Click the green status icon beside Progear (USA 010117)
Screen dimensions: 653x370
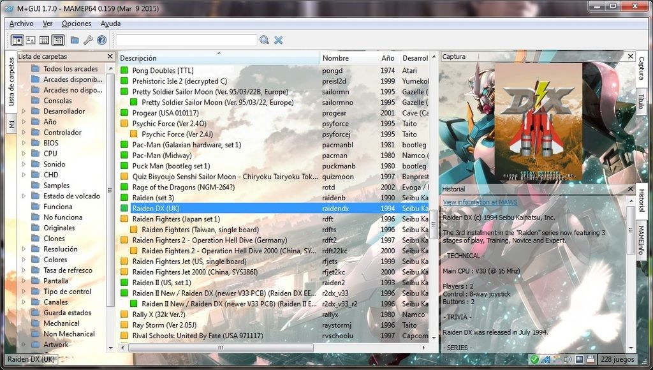coord(124,113)
